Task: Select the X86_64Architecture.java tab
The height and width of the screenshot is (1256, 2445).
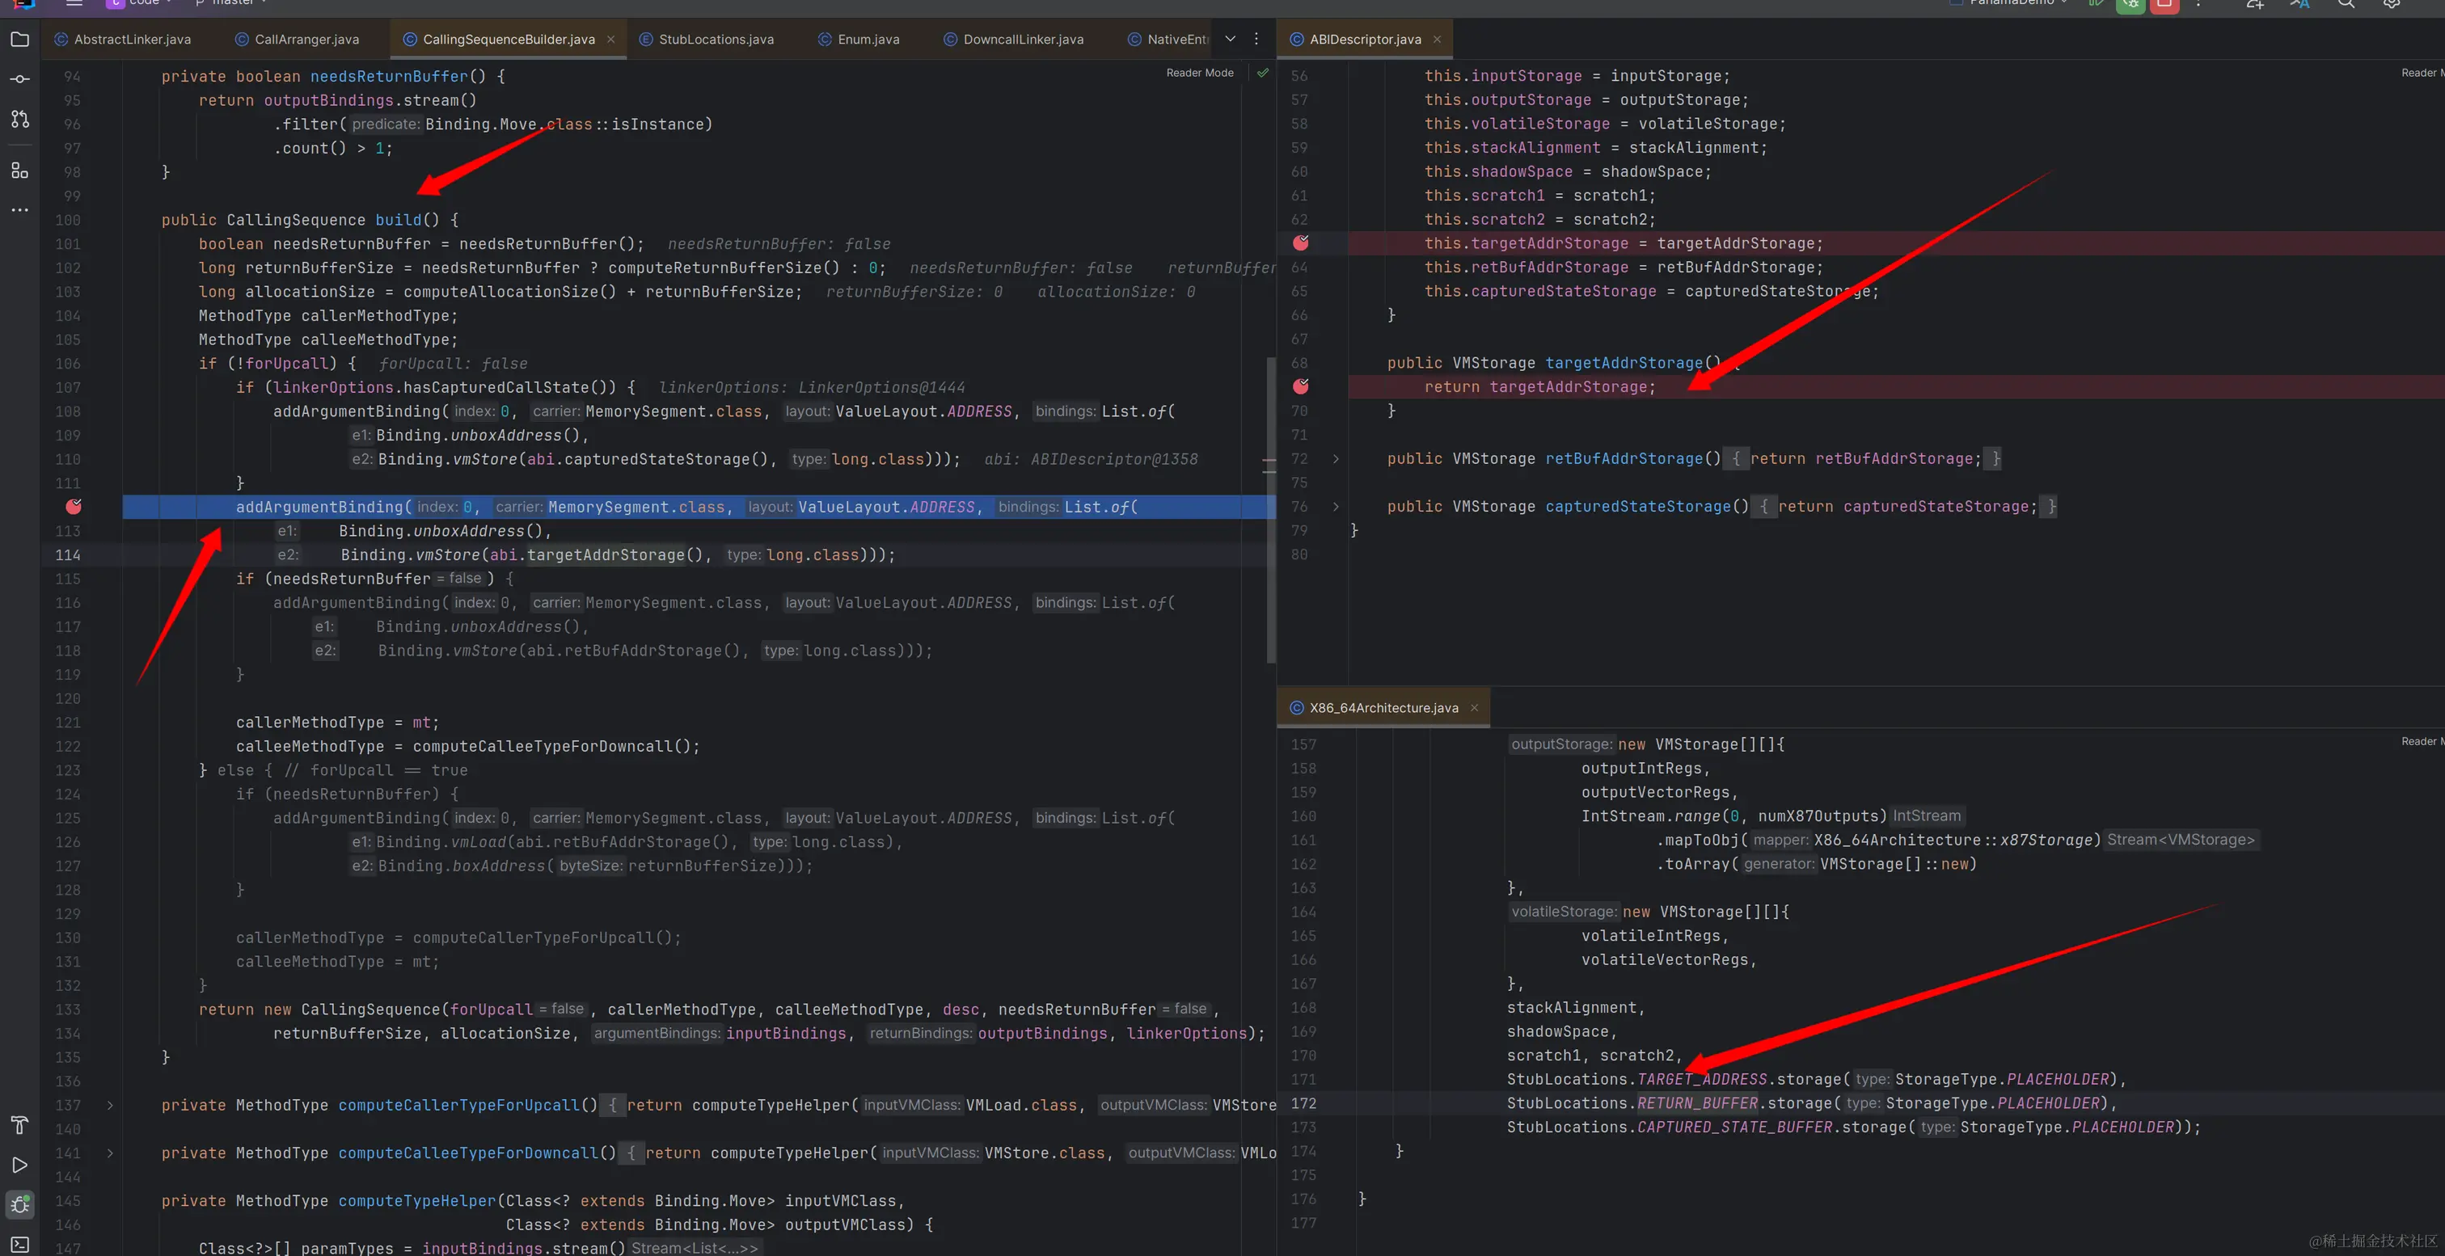Action: 1384,708
